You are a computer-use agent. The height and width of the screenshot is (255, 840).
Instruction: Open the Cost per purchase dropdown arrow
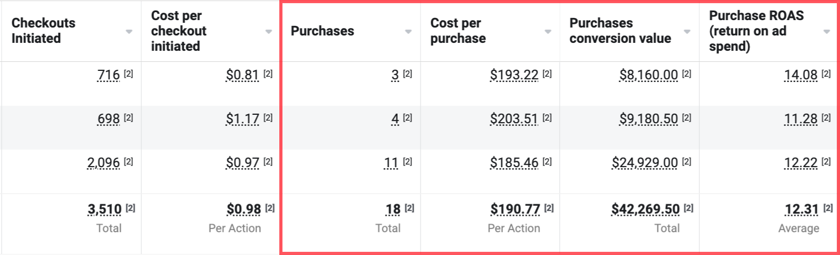[x=548, y=32]
